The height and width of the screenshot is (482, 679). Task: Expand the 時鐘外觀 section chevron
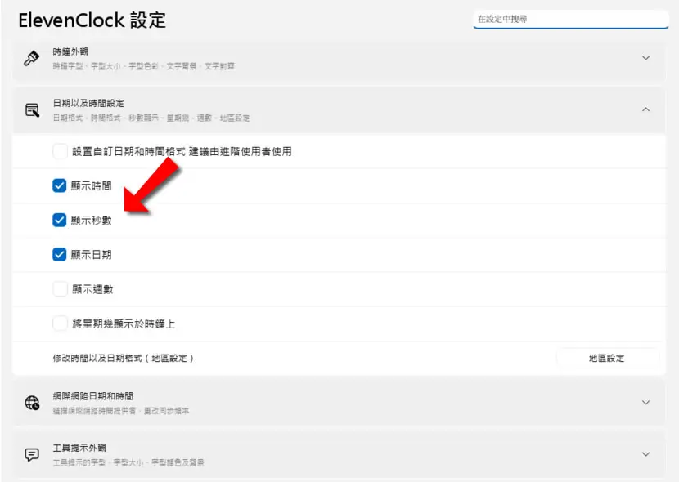pyautogui.click(x=645, y=58)
